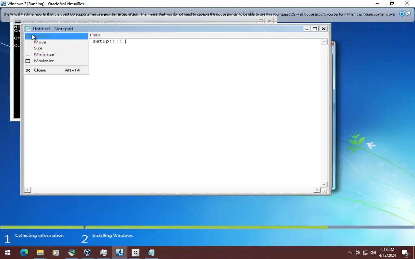Image resolution: width=415 pixels, height=259 pixels.
Task: Click Notepad vertical scrollbar up arrow
Action: click(x=324, y=41)
